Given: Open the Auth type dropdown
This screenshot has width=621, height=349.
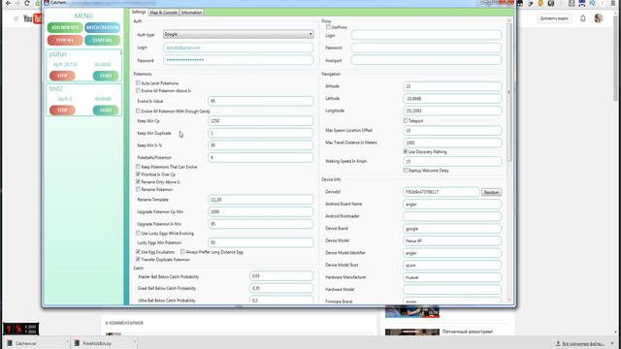Looking at the screenshot, I should [x=239, y=35].
